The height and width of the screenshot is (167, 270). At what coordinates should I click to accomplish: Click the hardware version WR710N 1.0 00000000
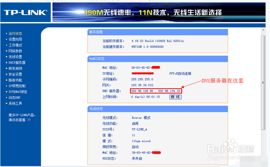point(147,47)
